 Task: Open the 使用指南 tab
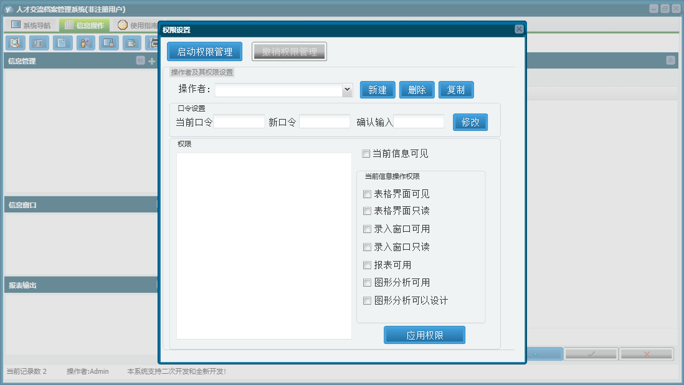(138, 26)
